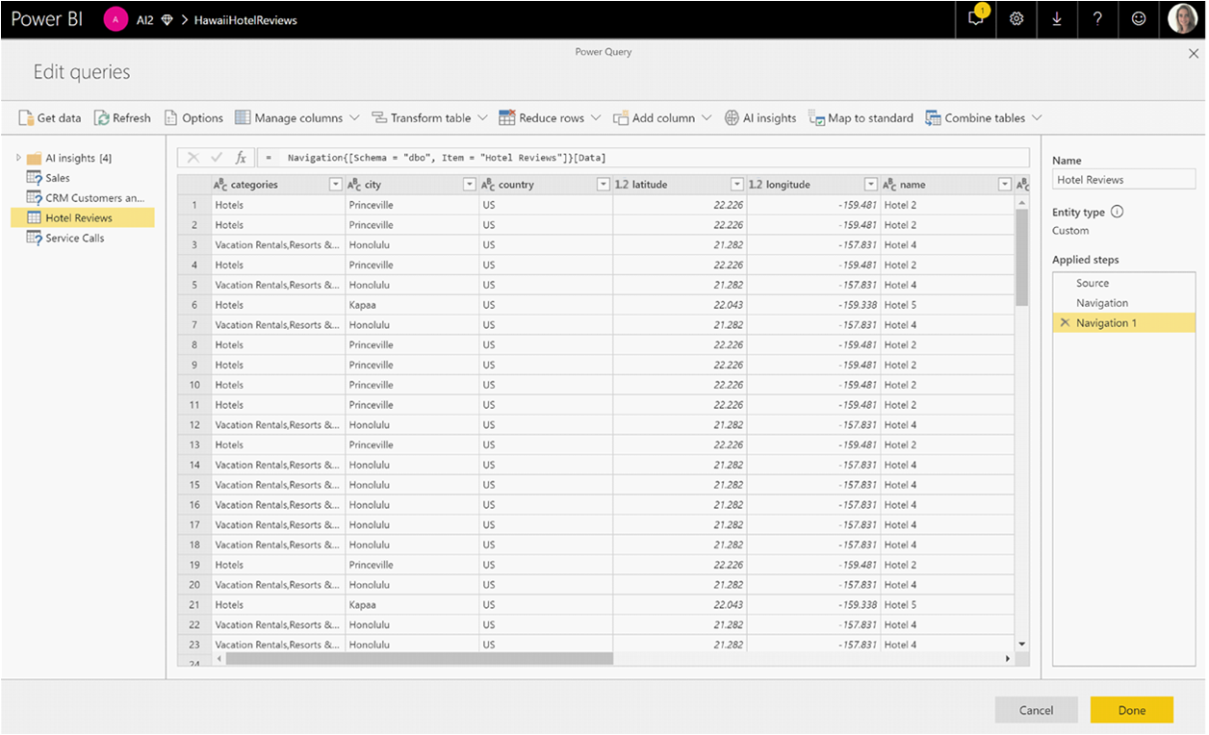Click Map to standard
The image size is (1209, 735).
click(x=862, y=118)
